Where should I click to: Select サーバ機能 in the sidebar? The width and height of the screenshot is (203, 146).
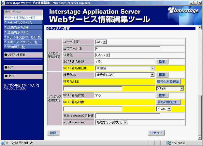pyautogui.click(x=23, y=12)
